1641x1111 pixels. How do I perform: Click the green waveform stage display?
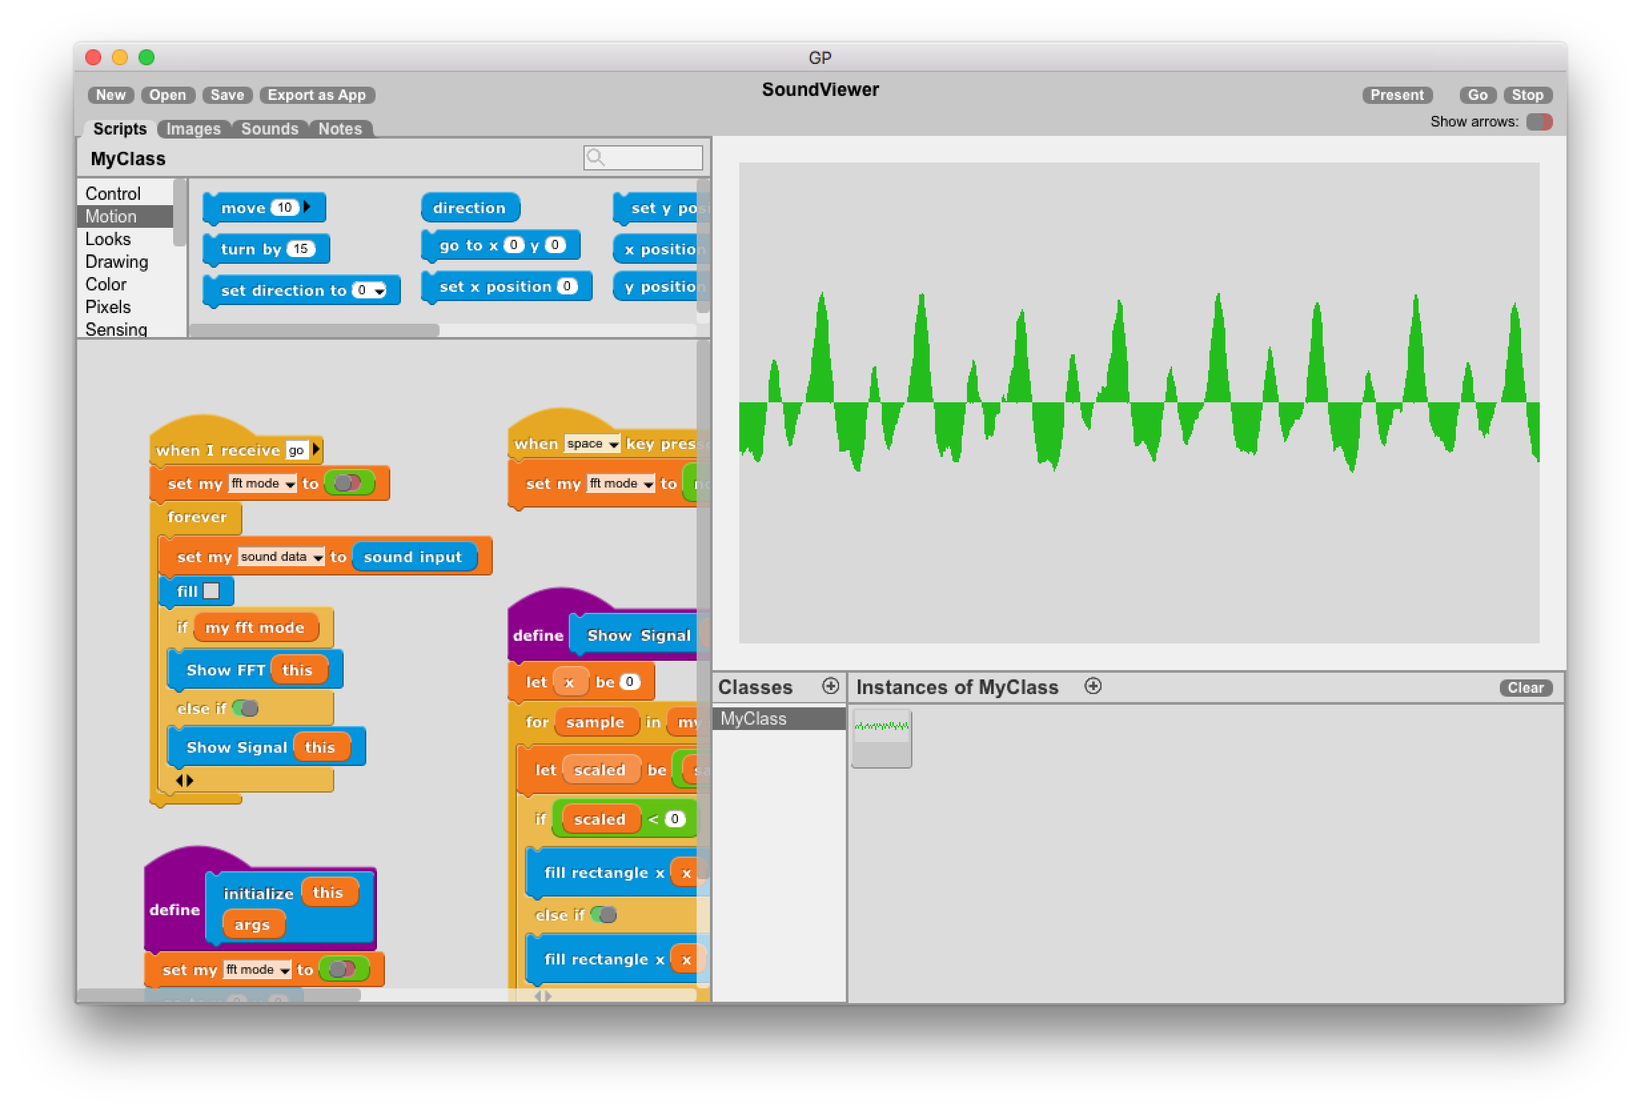pyautogui.click(x=1138, y=402)
